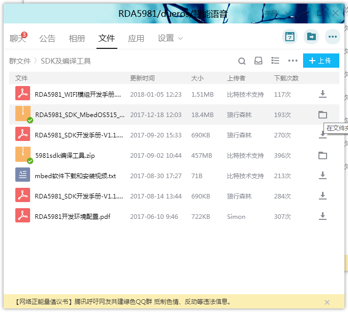Download mbed软件下载和安装视频.txt

click(322, 176)
